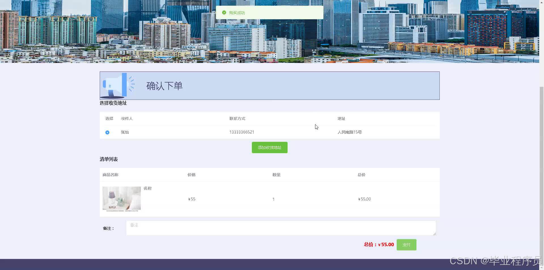This screenshot has width=544, height=270.
Task: Click the 选择收货地址 section heading
Action: point(113,103)
